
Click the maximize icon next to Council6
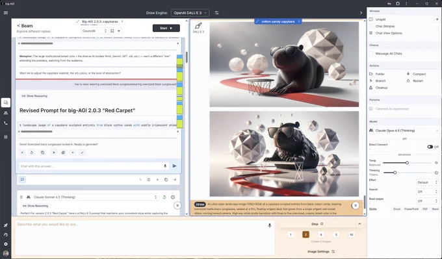coord(112,31)
